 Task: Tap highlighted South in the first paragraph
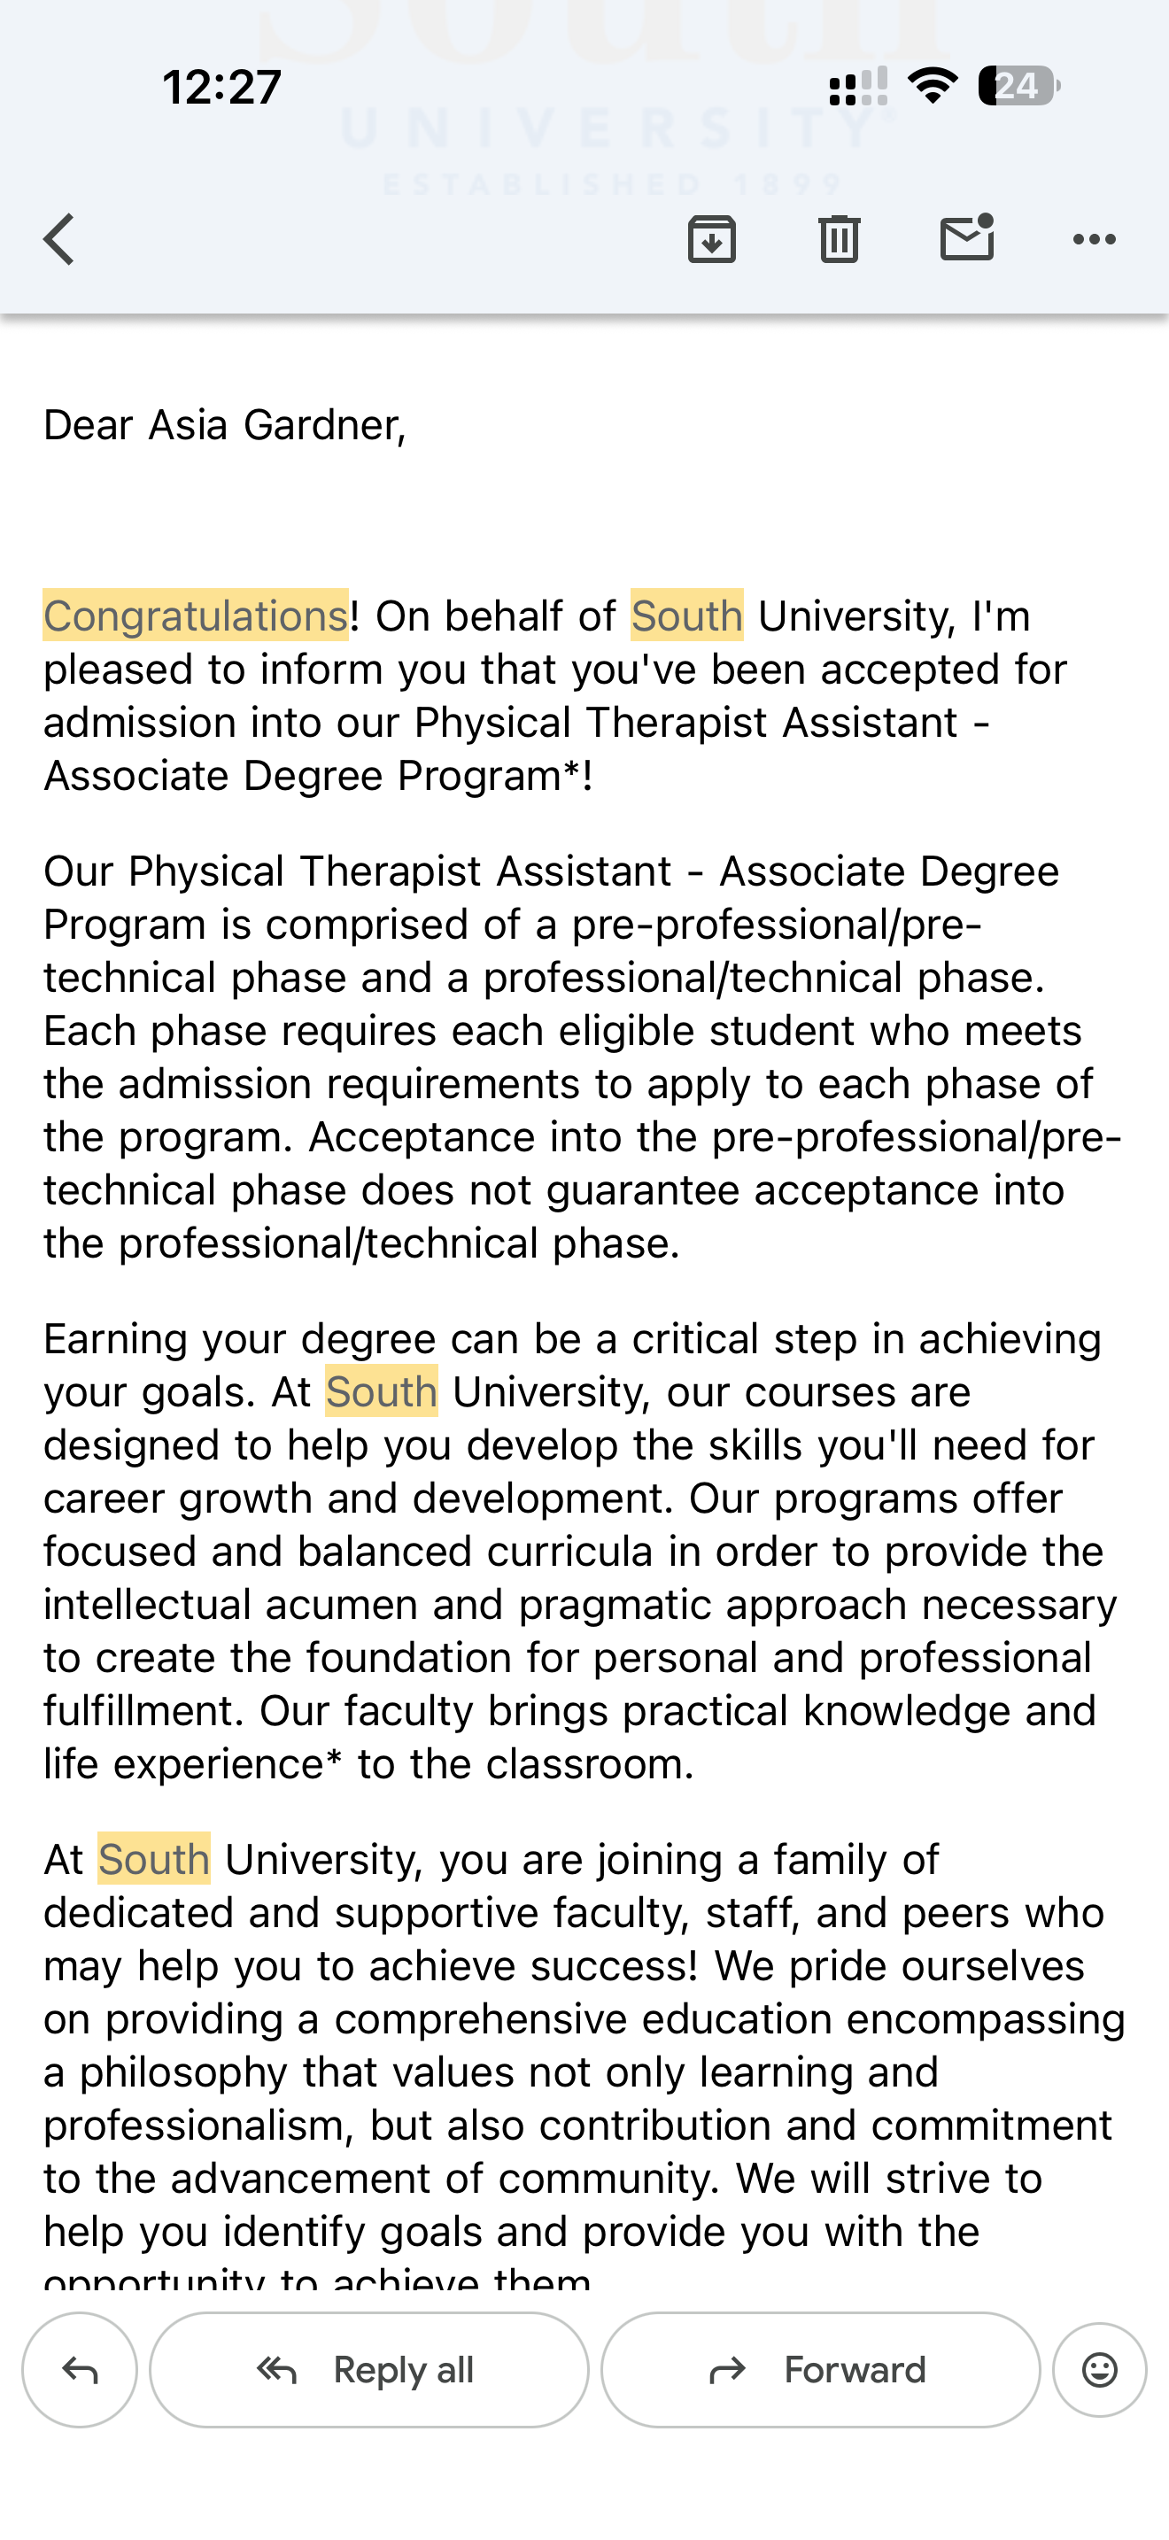pos(686,616)
